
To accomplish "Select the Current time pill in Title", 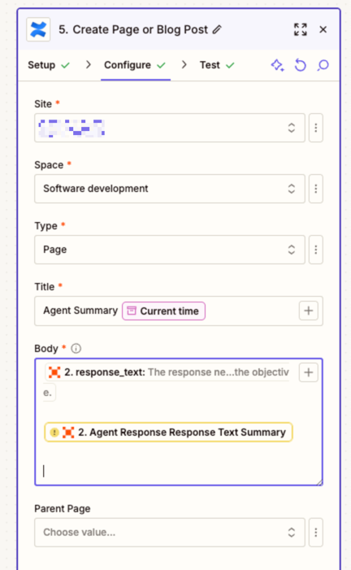I will pyautogui.click(x=163, y=311).
